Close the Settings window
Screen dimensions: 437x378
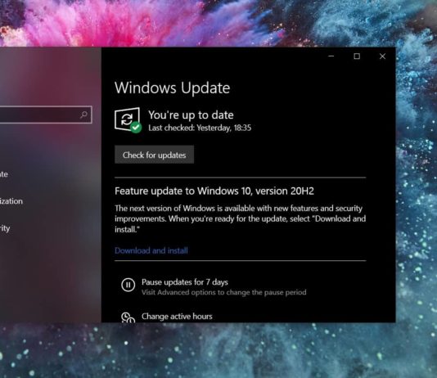pyautogui.click(x=382, y=56)
